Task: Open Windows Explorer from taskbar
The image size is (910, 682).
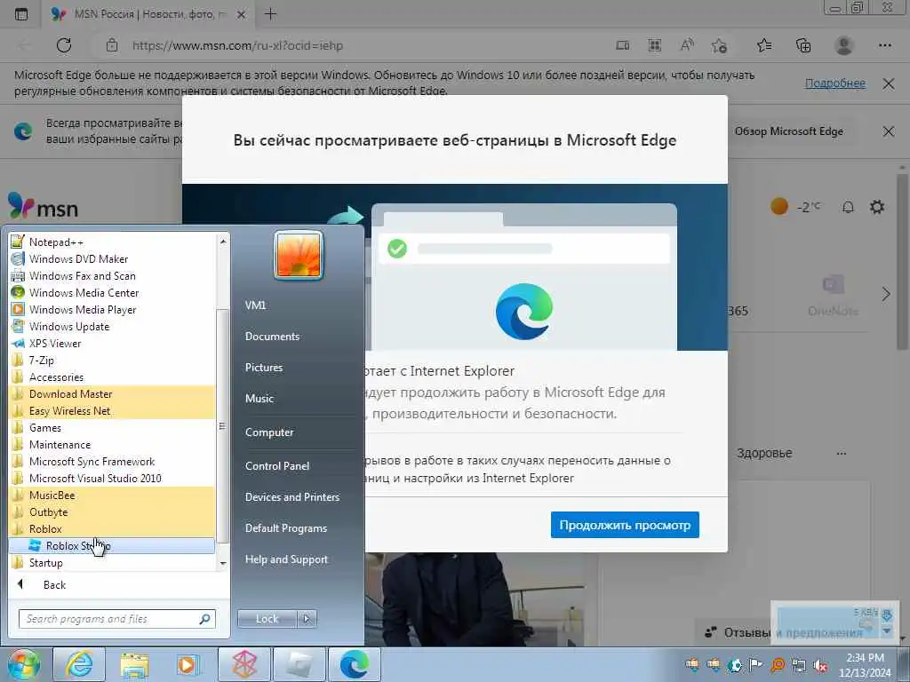Action: coord(135,664)
